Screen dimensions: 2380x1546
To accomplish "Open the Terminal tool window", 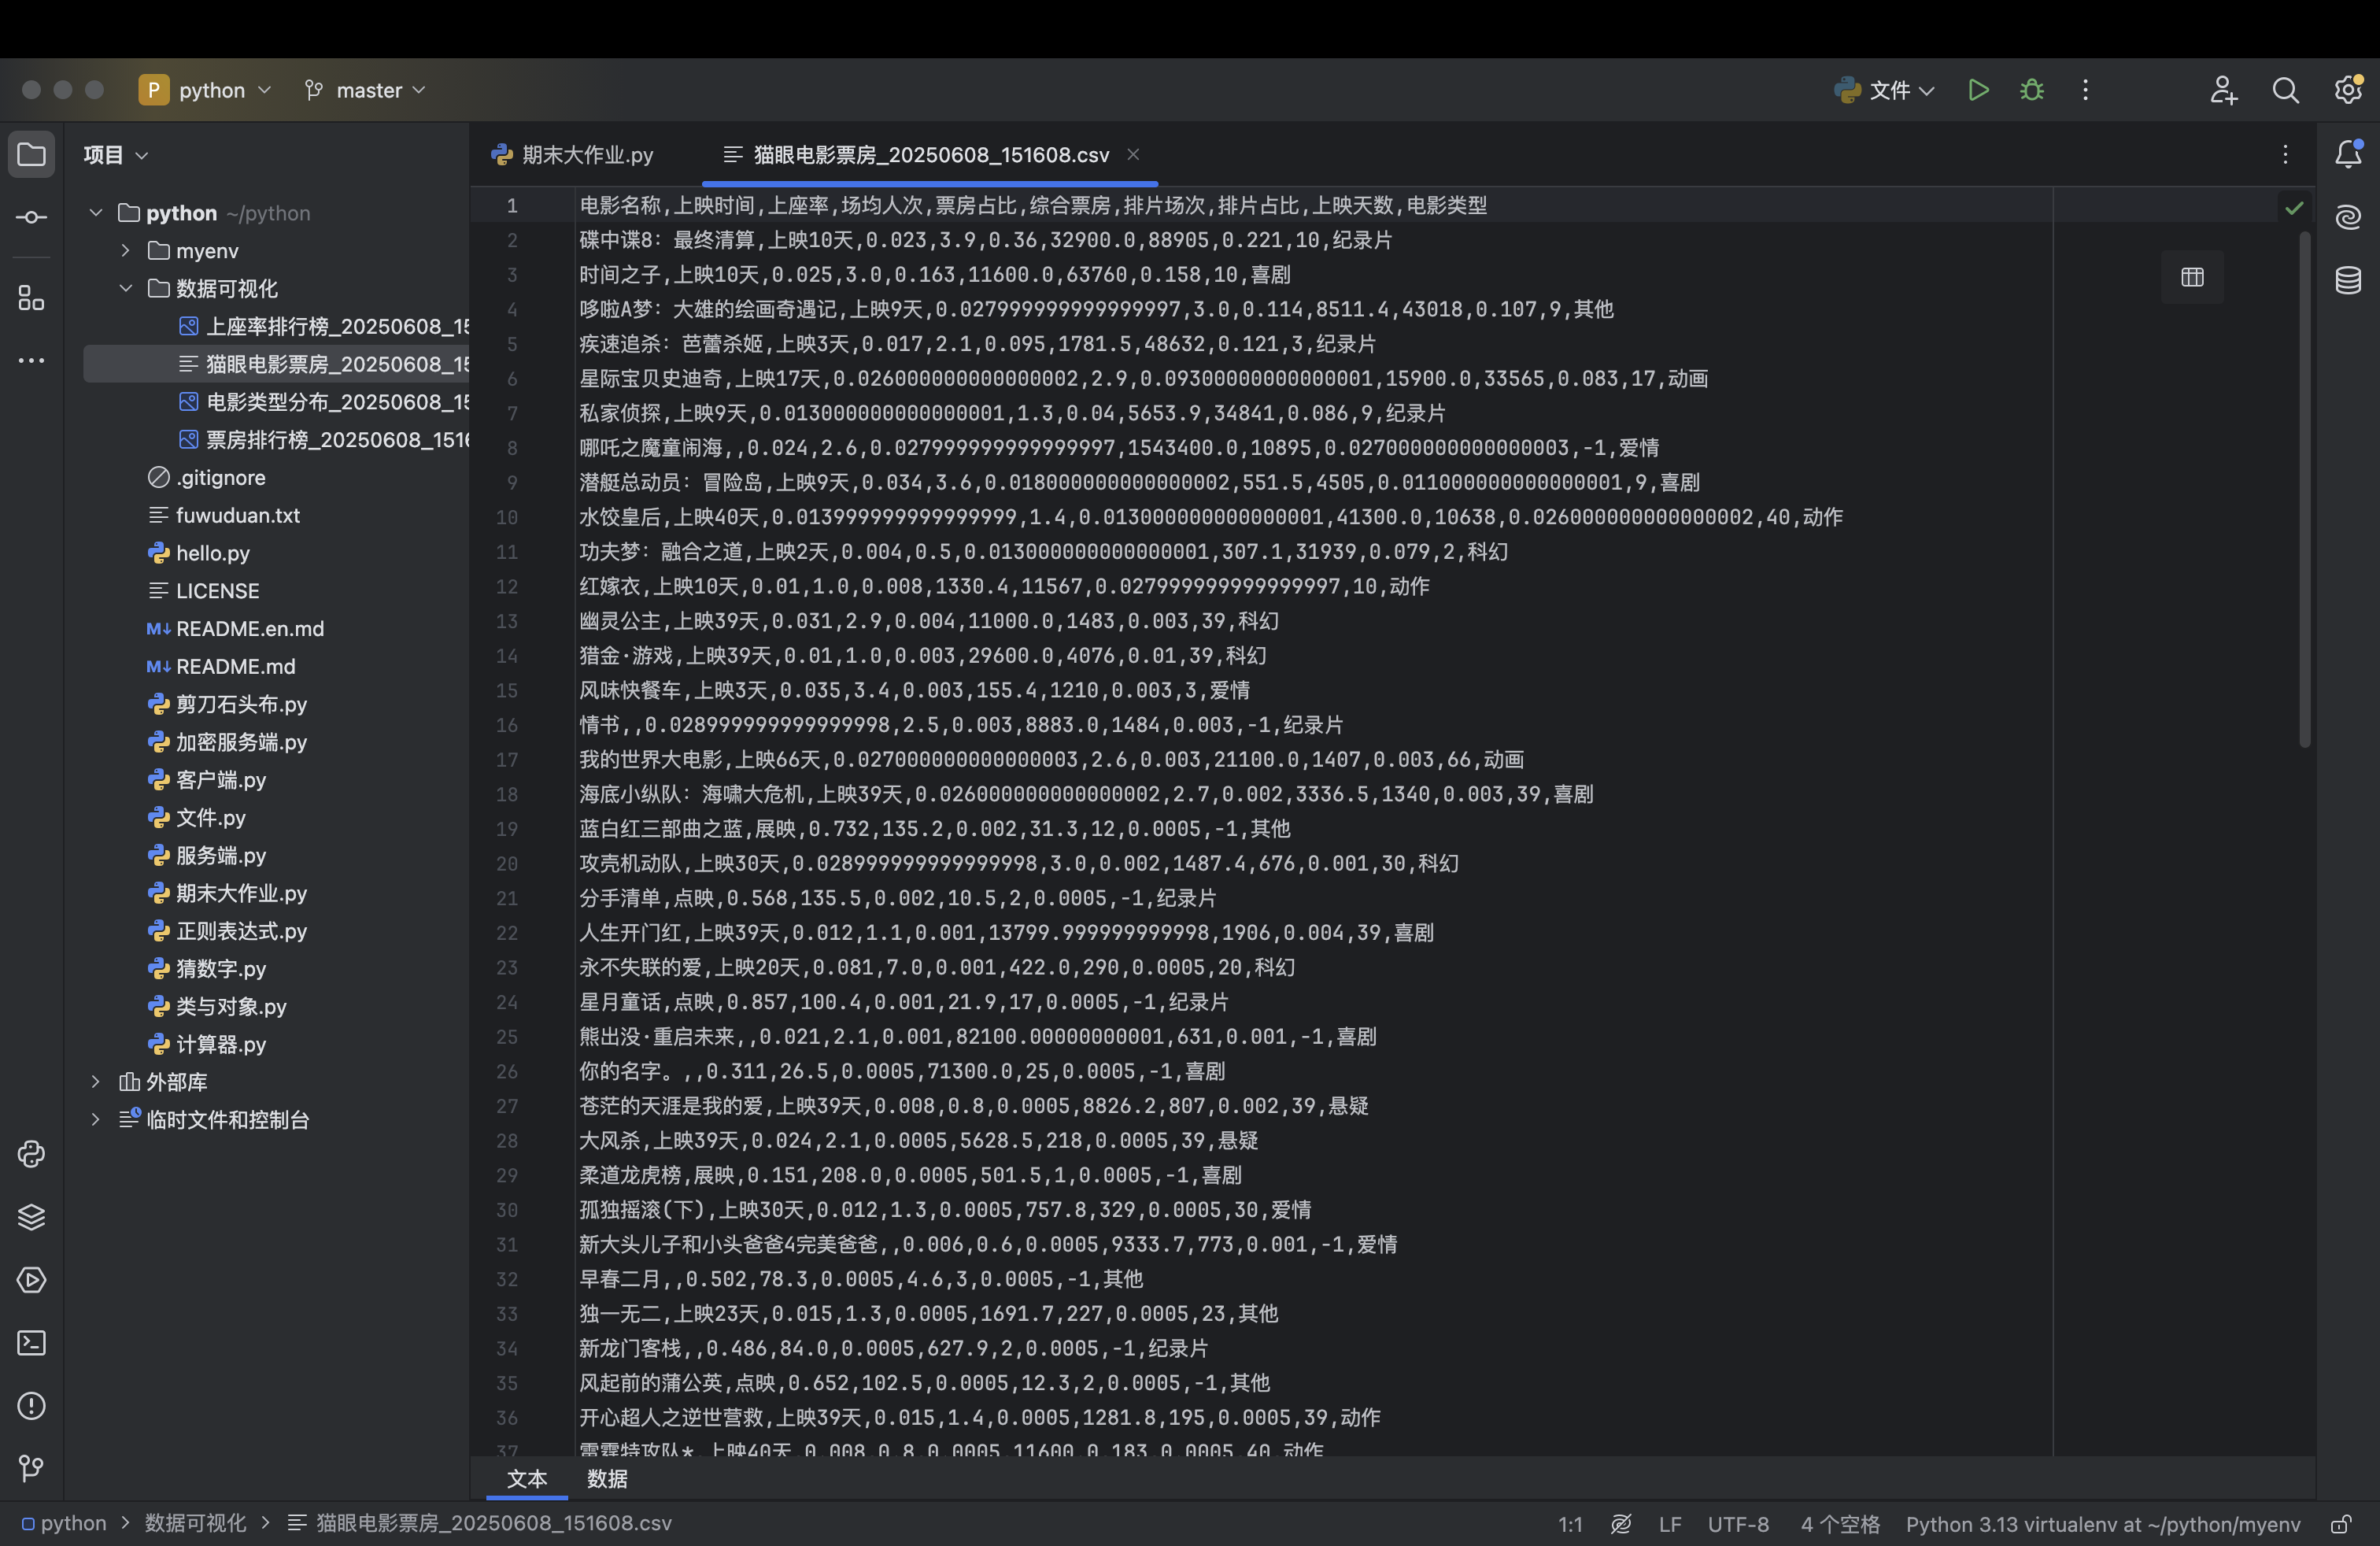I will (x=31, y=1343).
